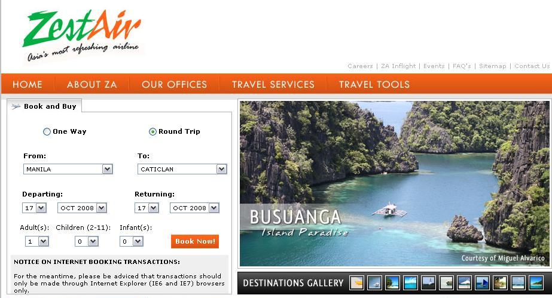Click the last Destinations Gallery thumbnail
This screenshot has width=552, height=298.
[x=536, y=283]
